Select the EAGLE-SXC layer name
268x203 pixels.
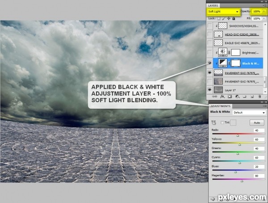tap(243, 43)
